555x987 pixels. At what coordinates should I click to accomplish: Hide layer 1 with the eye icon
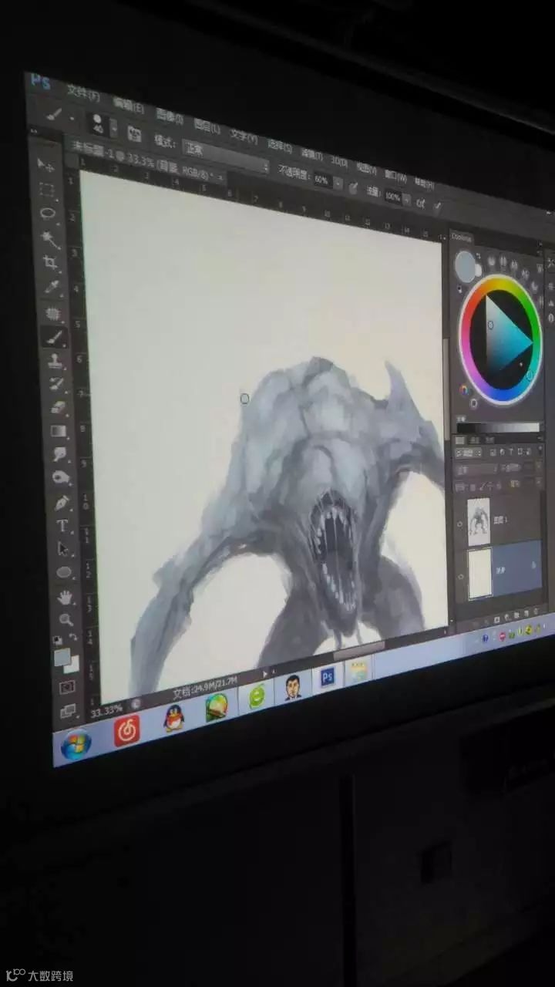click(x=461, y=525)
